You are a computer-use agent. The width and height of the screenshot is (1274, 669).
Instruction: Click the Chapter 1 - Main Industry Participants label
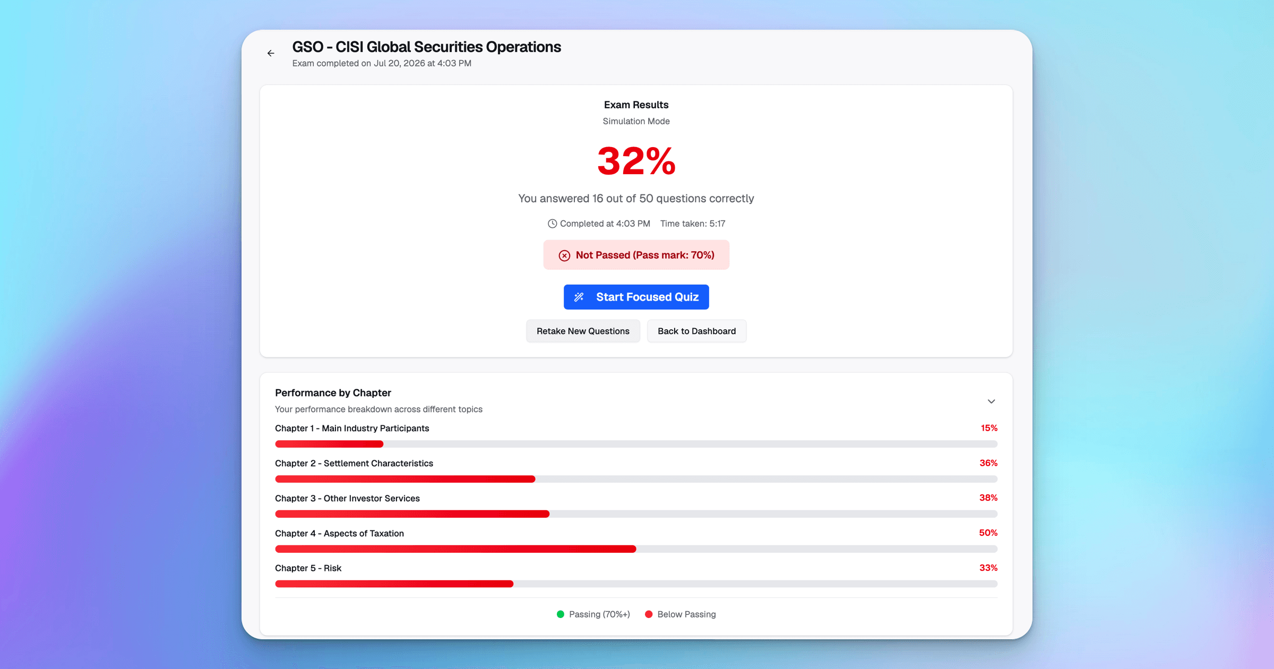coord(352,428)
